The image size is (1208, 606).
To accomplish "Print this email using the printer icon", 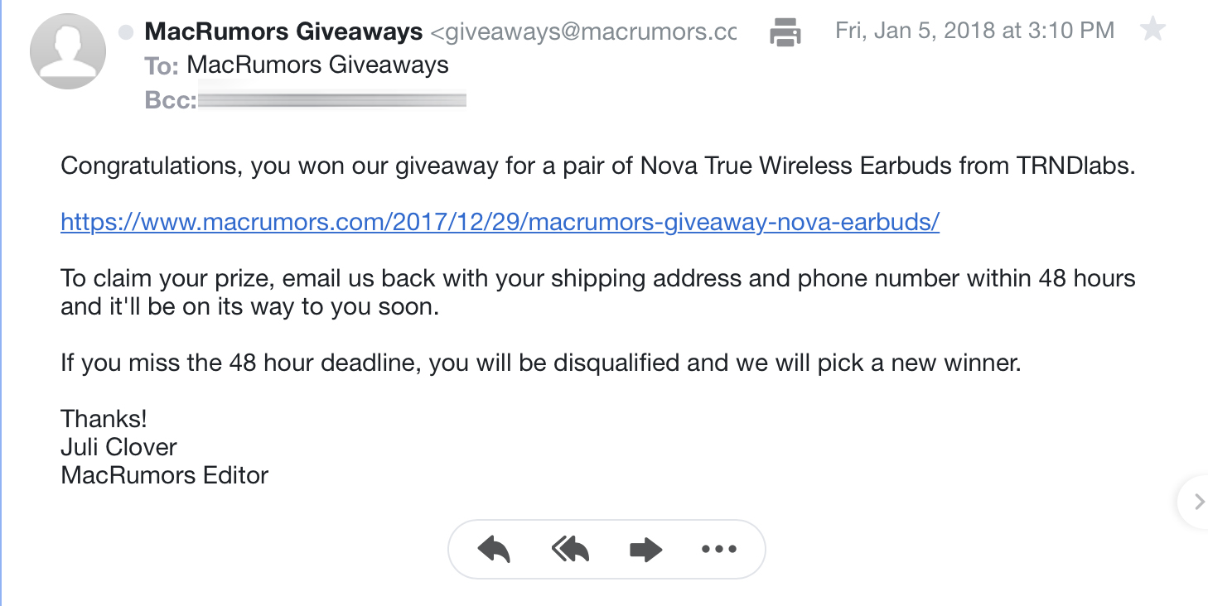I will coord(785,32).
